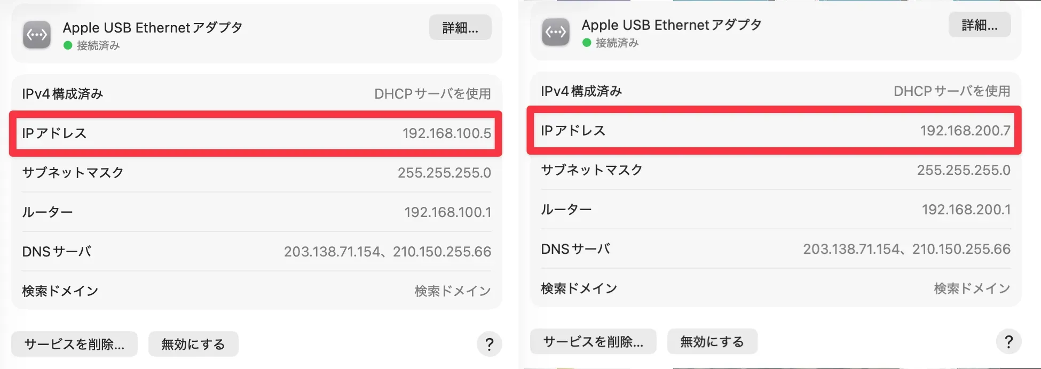This screenshot has width=1041, height=369.
Task: Click the 検索ドメイン field in left panel
Action: click(452, 291)
